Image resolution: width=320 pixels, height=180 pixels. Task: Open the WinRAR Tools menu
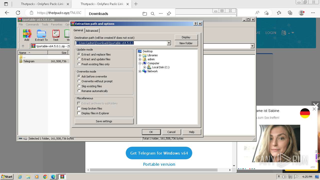45,24
